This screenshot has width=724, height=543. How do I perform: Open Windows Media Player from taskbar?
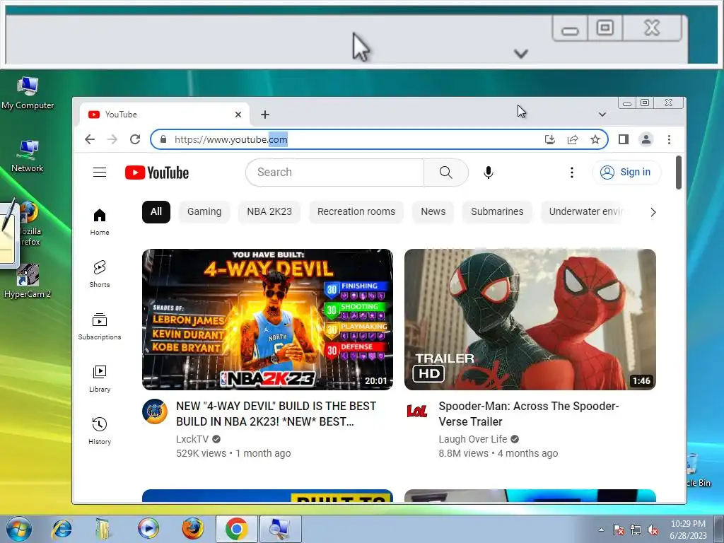point(148,529)
